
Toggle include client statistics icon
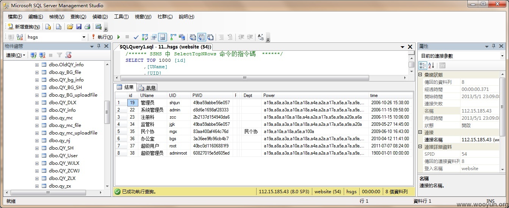pos(182,37)
